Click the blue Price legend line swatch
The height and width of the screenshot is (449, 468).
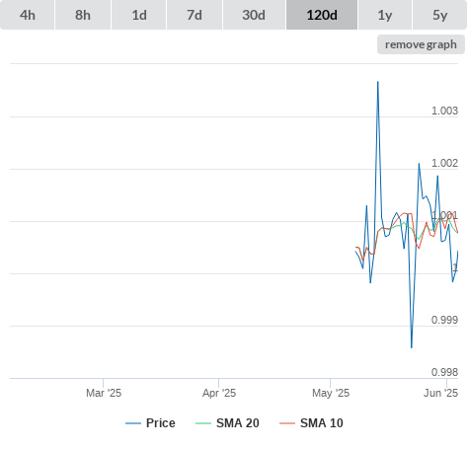pos(133,423)
